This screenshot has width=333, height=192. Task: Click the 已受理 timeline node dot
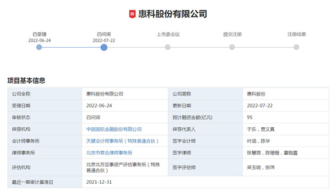tap(39, 47)
